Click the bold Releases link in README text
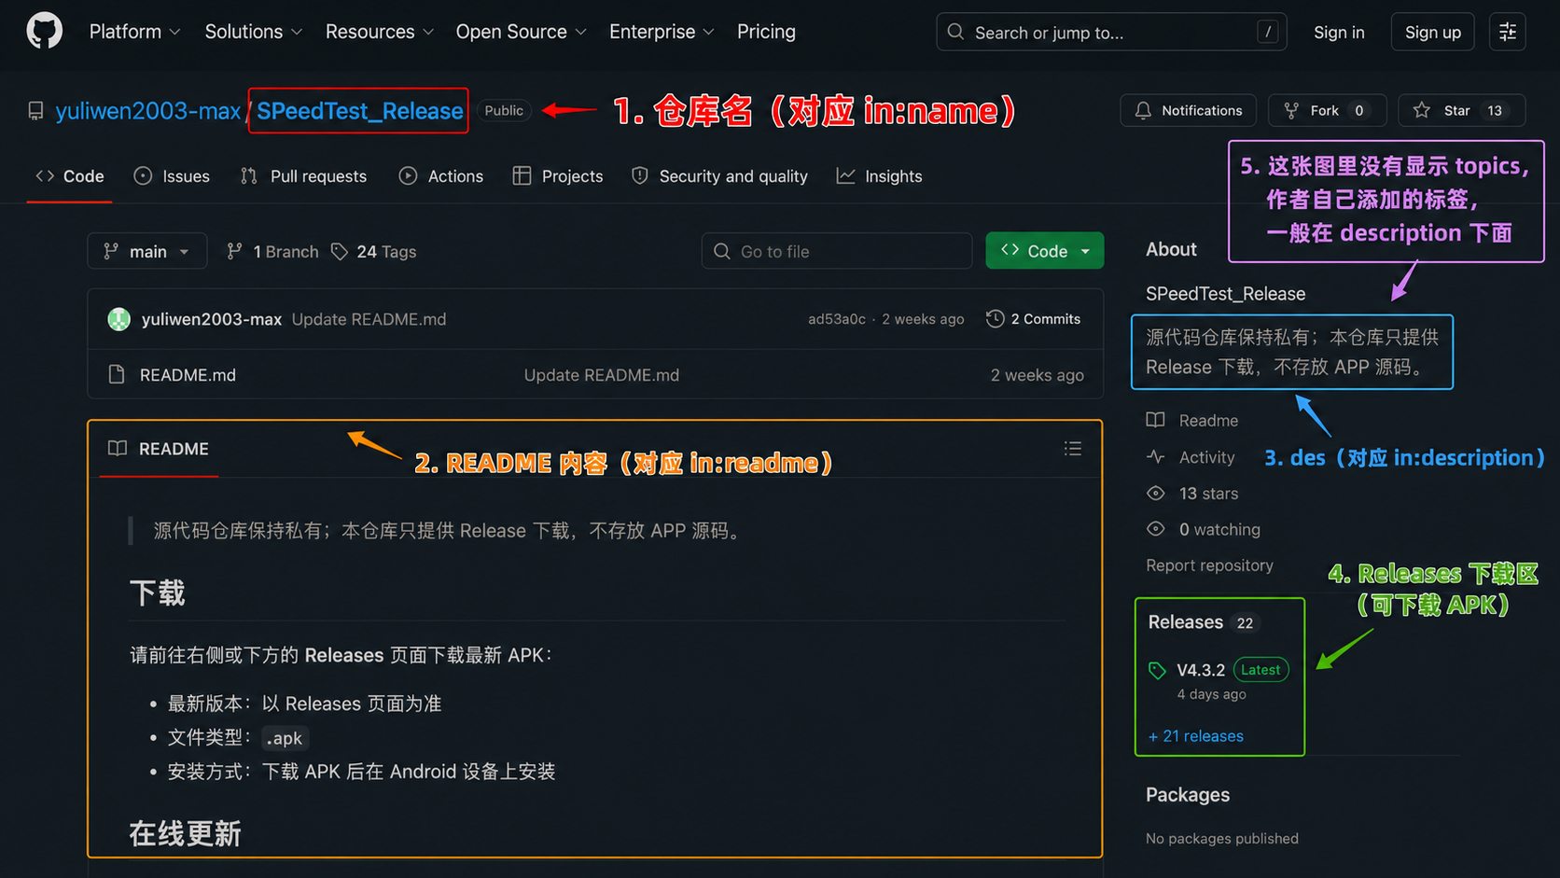This screenshot has height=878, width=1560. coord(344,655)
